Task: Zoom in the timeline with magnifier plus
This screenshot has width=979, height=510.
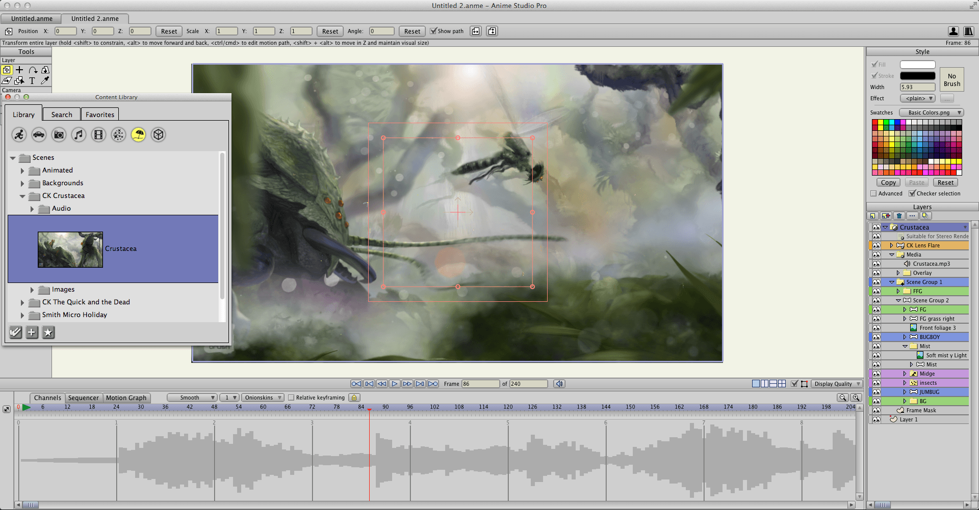Action: [857, 398]
